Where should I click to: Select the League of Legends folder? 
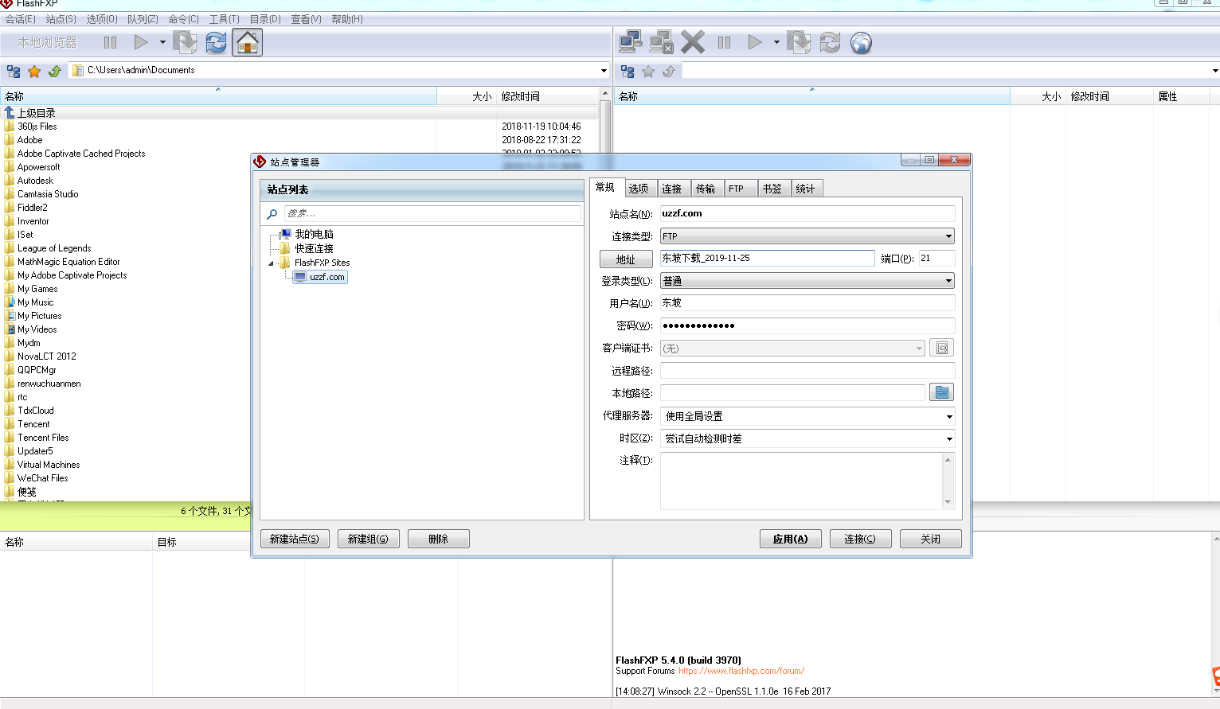54,248
